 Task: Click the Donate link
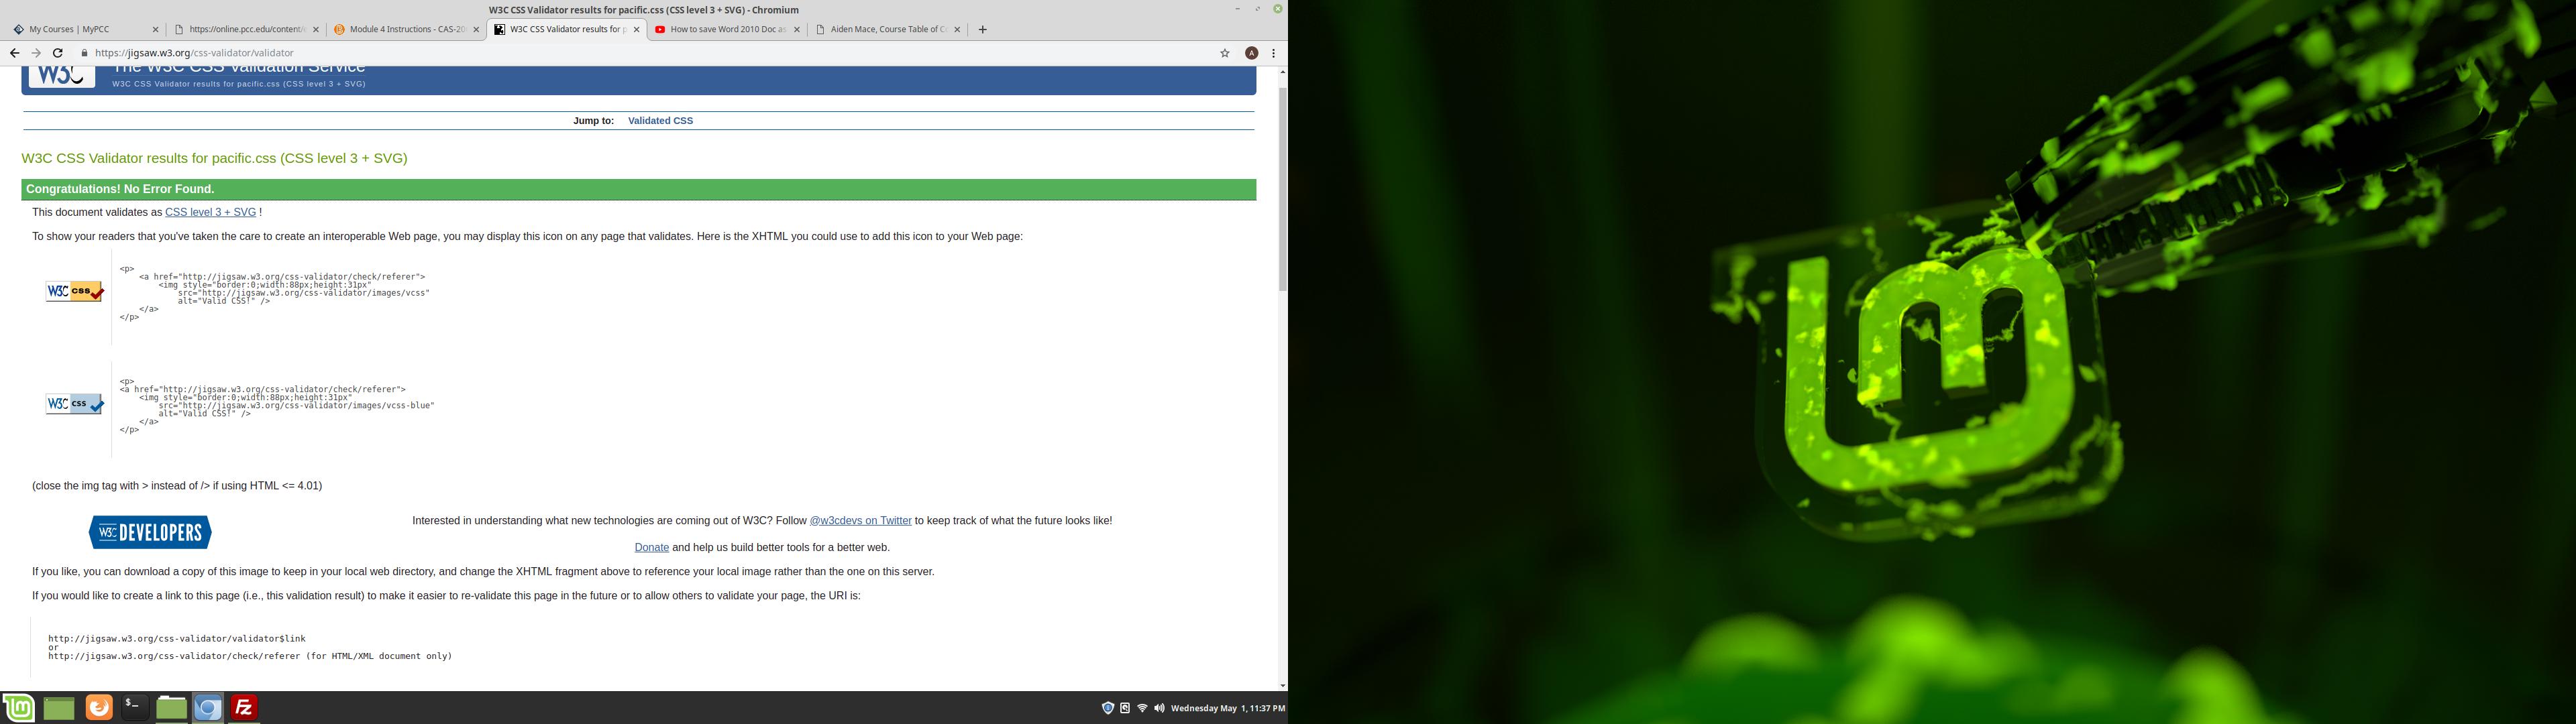[651, 548]
